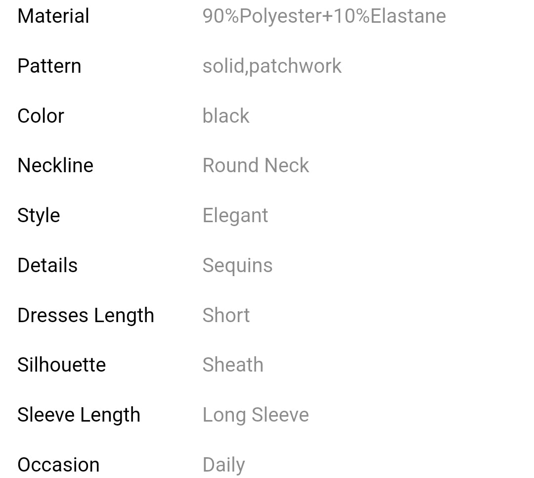
Task: Click the Silhouette label
Action: 62,365
